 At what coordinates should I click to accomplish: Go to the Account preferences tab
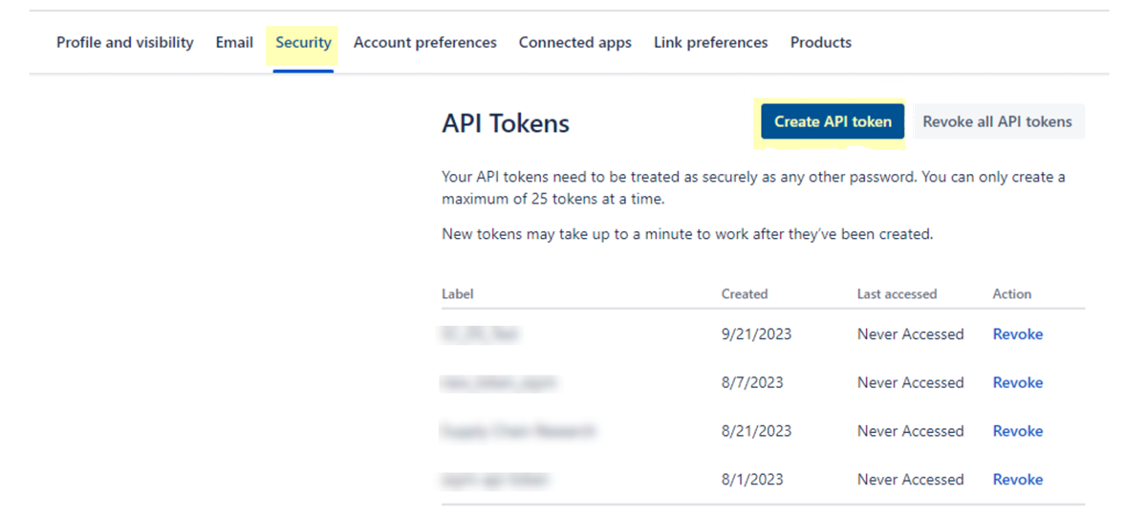[x=424, y=43]
